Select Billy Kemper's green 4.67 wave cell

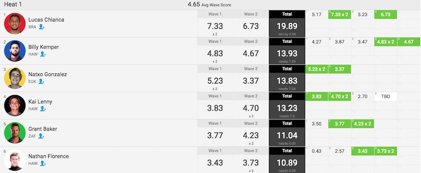click(409, 42)
